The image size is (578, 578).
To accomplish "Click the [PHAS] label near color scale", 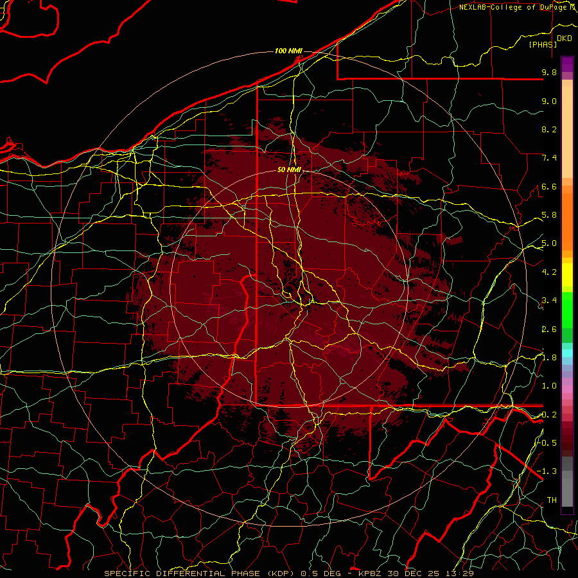I will 543,44.
